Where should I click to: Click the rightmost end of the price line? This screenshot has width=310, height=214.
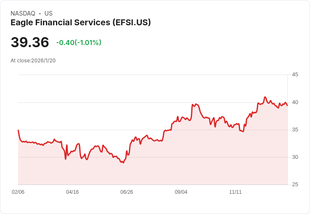tap(287, 105)
